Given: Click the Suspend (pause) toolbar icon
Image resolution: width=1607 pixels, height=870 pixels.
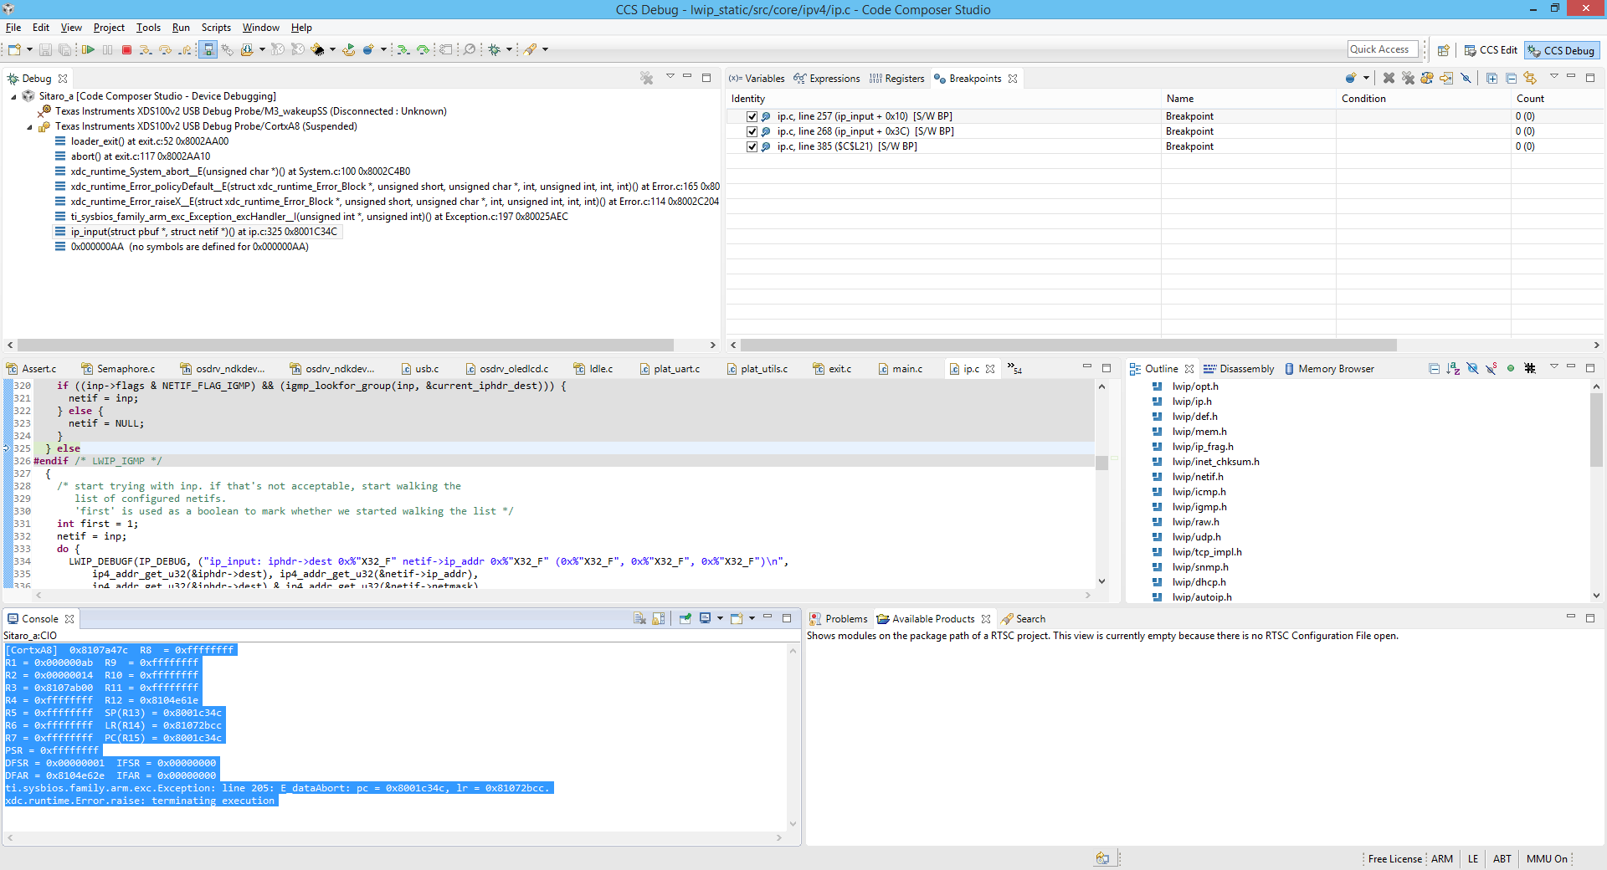Looking at the screenshot, I should 108,49.
